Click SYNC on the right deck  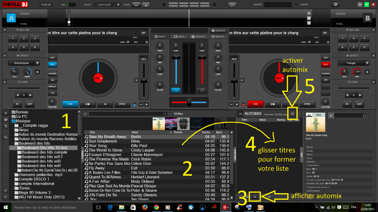[308, 104]
